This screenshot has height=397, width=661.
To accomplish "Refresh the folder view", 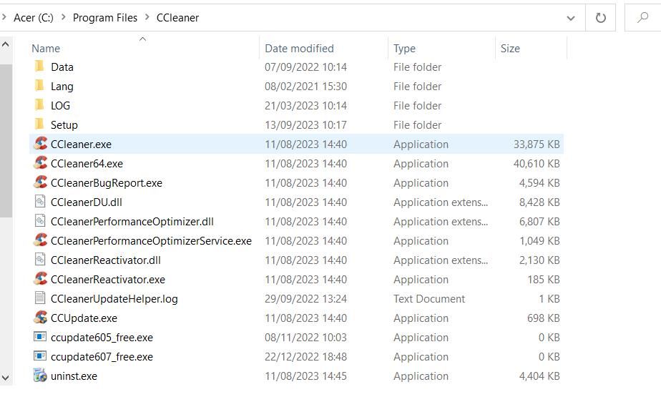I will [x=600, y=18].
